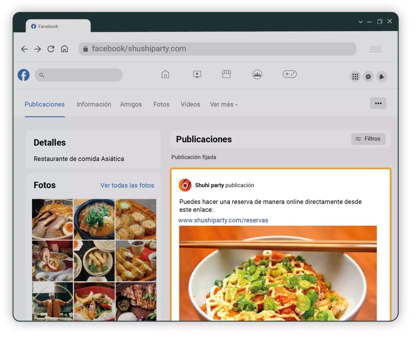This screenshot has height=342, width=418.
Task: Open the Marketplace storefront icon
Action: pyautogui.click(x=226, y=74)
